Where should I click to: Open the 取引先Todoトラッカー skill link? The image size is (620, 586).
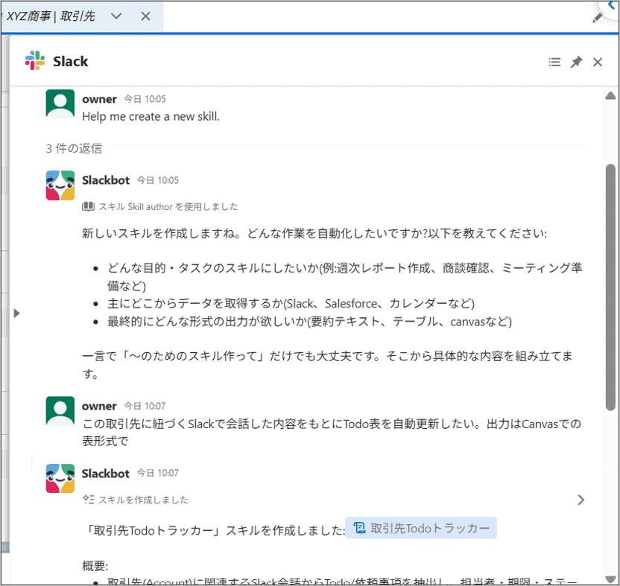click(421, 528)
